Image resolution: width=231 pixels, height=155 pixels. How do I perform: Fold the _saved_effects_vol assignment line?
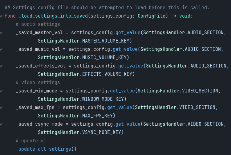pyautogui.click(x=1, y=66)
